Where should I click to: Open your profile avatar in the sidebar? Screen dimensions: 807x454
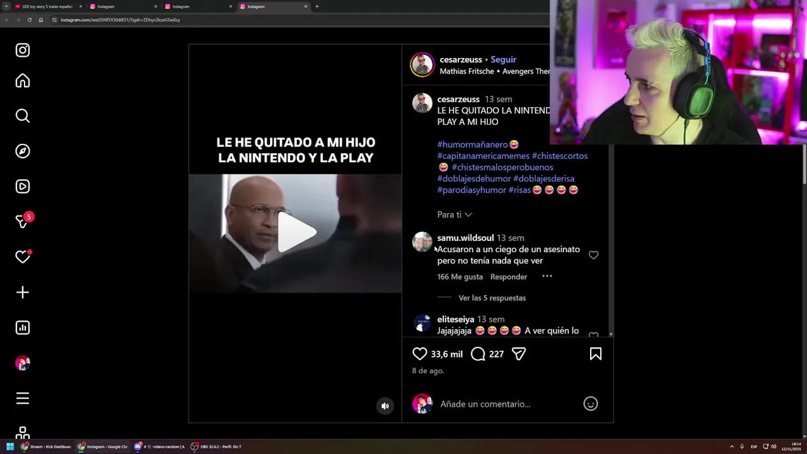point(23,363)
